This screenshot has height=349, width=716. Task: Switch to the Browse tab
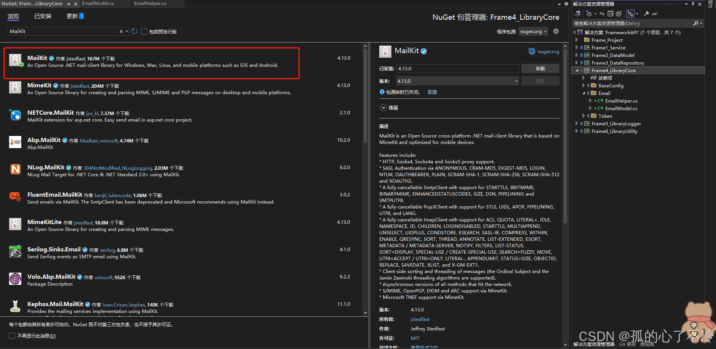click(x=13, y=16)
